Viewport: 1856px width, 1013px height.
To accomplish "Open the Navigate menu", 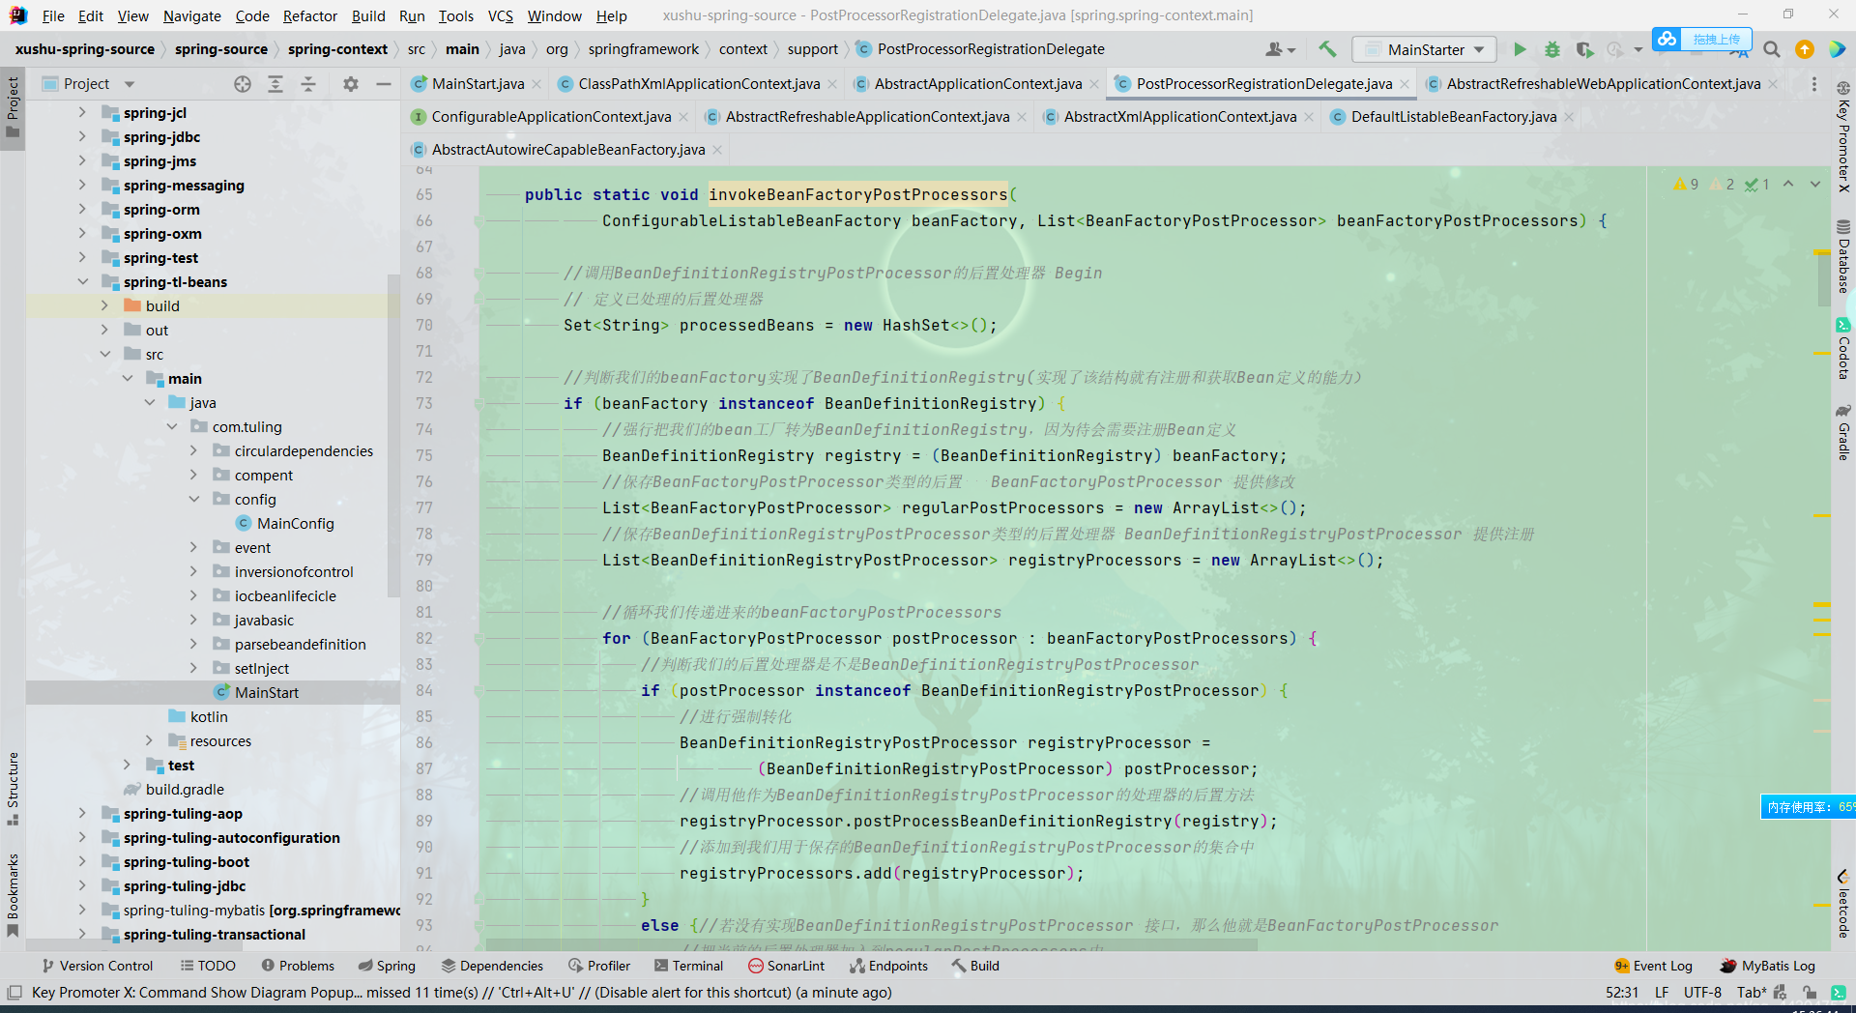I will [191, 15].
